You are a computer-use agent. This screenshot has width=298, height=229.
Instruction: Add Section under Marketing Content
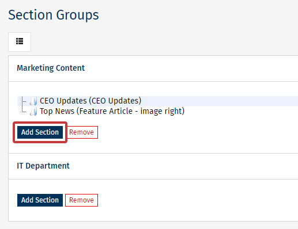point(40,132)
